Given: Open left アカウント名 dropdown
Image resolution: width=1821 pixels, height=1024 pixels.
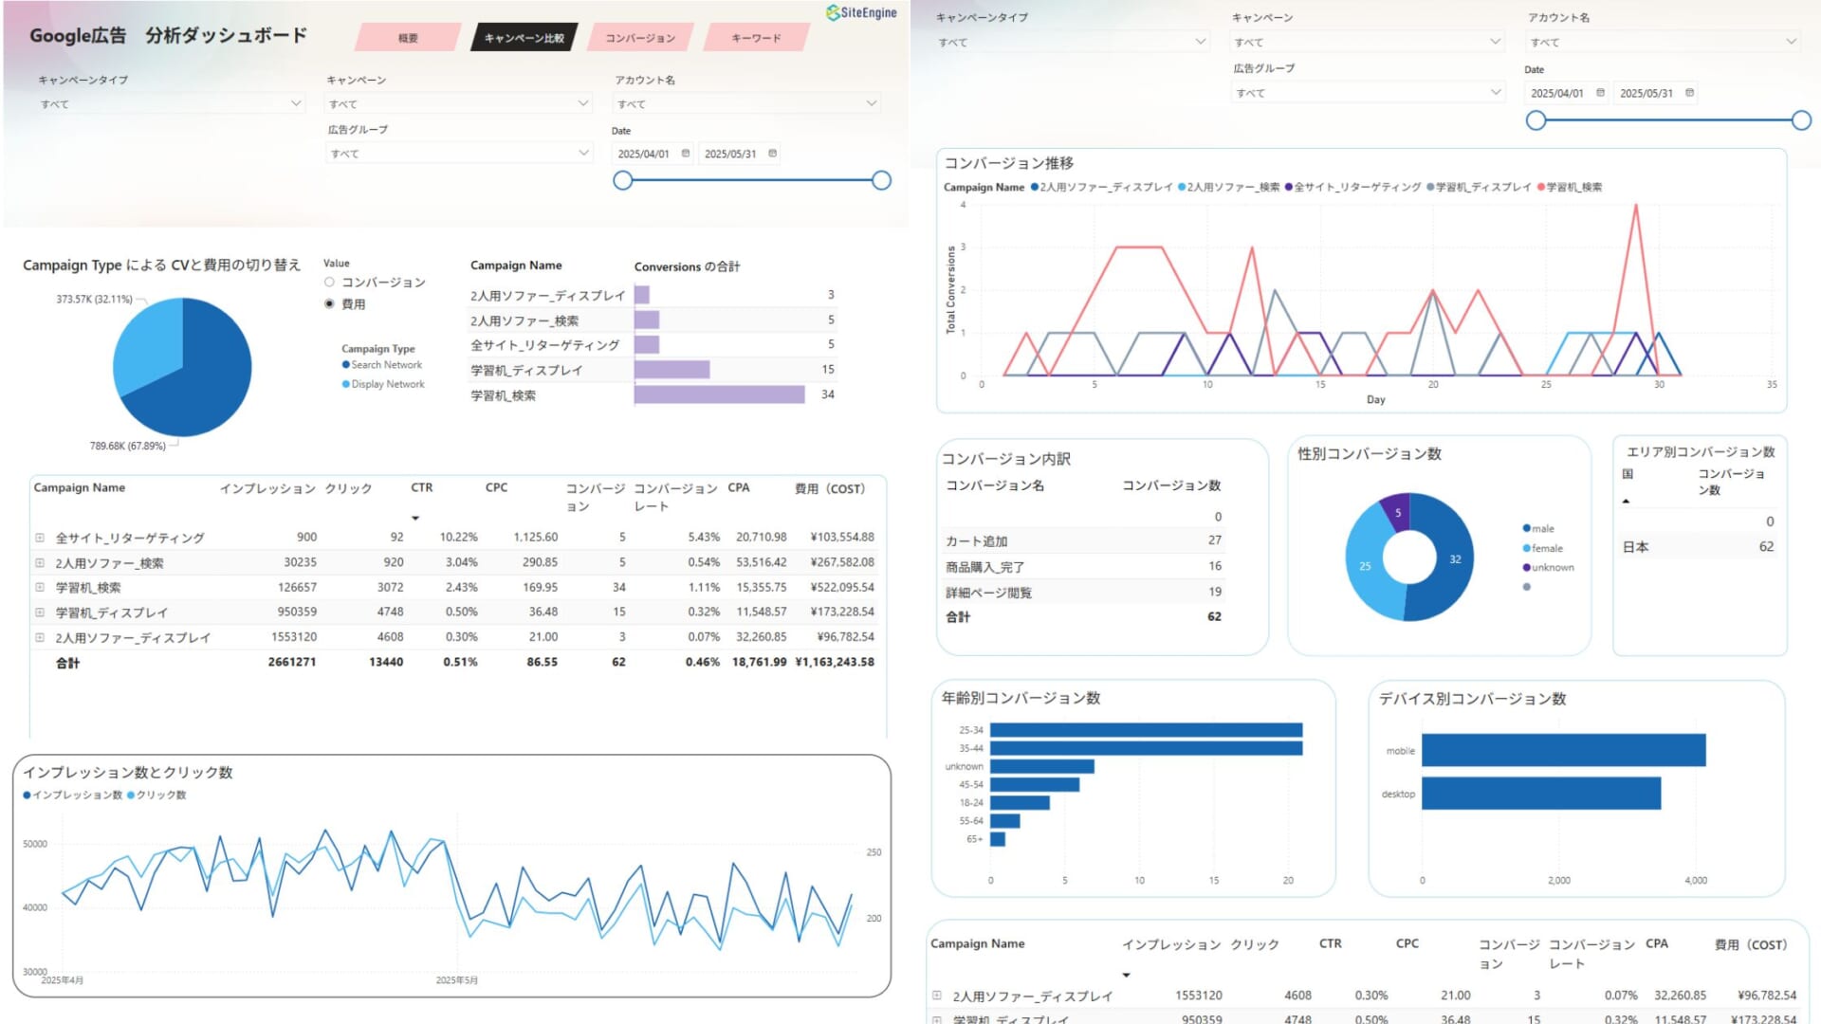Looking at the screenshot, I should click(746, 103).
